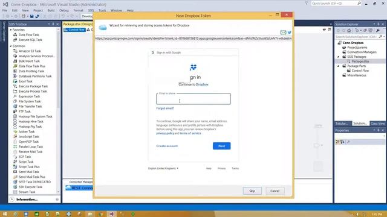Viewport: 387px width, 217px height.
Task: Click the Categorized icon in Properties panel
Action: 337,142
